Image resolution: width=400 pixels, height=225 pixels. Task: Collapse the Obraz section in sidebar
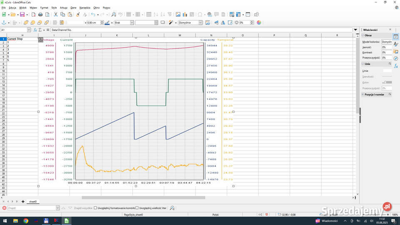tap(362, 35)
